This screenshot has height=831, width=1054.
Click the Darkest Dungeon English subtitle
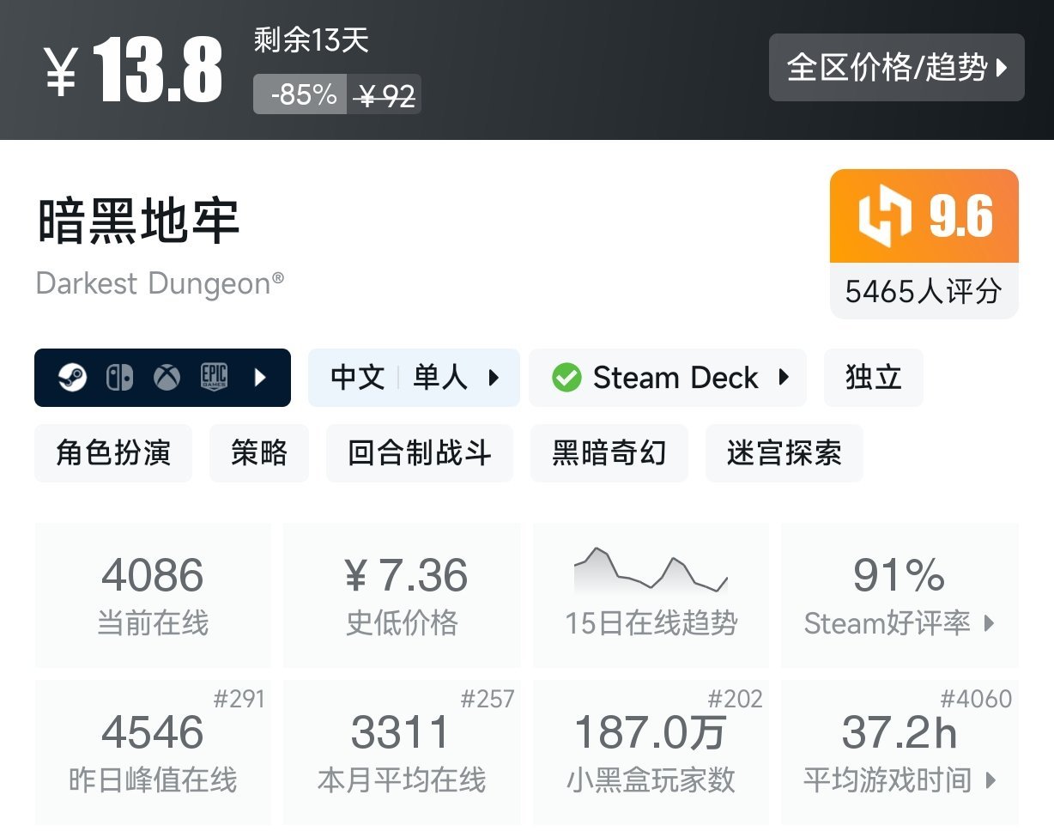tap(160, 283)
